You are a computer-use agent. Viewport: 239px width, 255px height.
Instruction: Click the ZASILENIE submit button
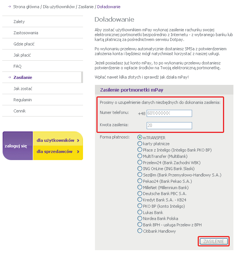point(214,242)
